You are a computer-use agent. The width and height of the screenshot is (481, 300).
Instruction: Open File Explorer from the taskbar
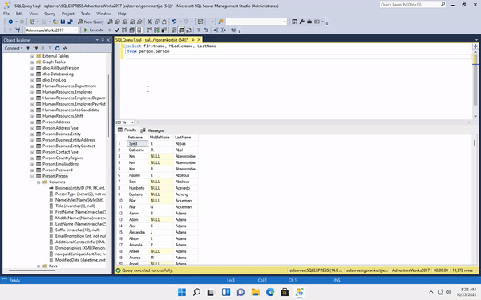pos(255,292)
